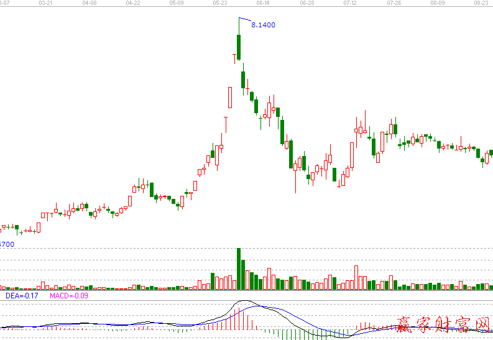Click the tall green candlestick at the price peak

pyautogui.click(x=238, y=47)
